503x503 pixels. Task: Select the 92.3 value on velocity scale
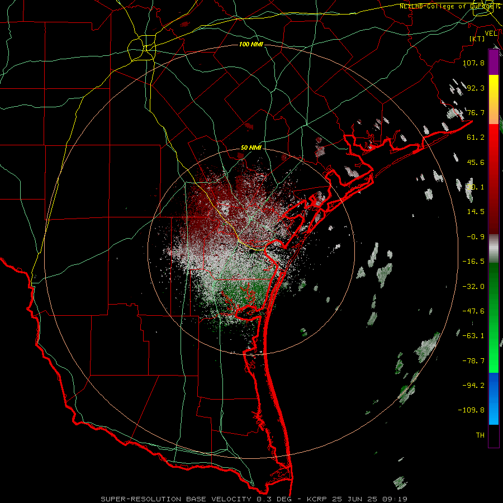point(476,88)
